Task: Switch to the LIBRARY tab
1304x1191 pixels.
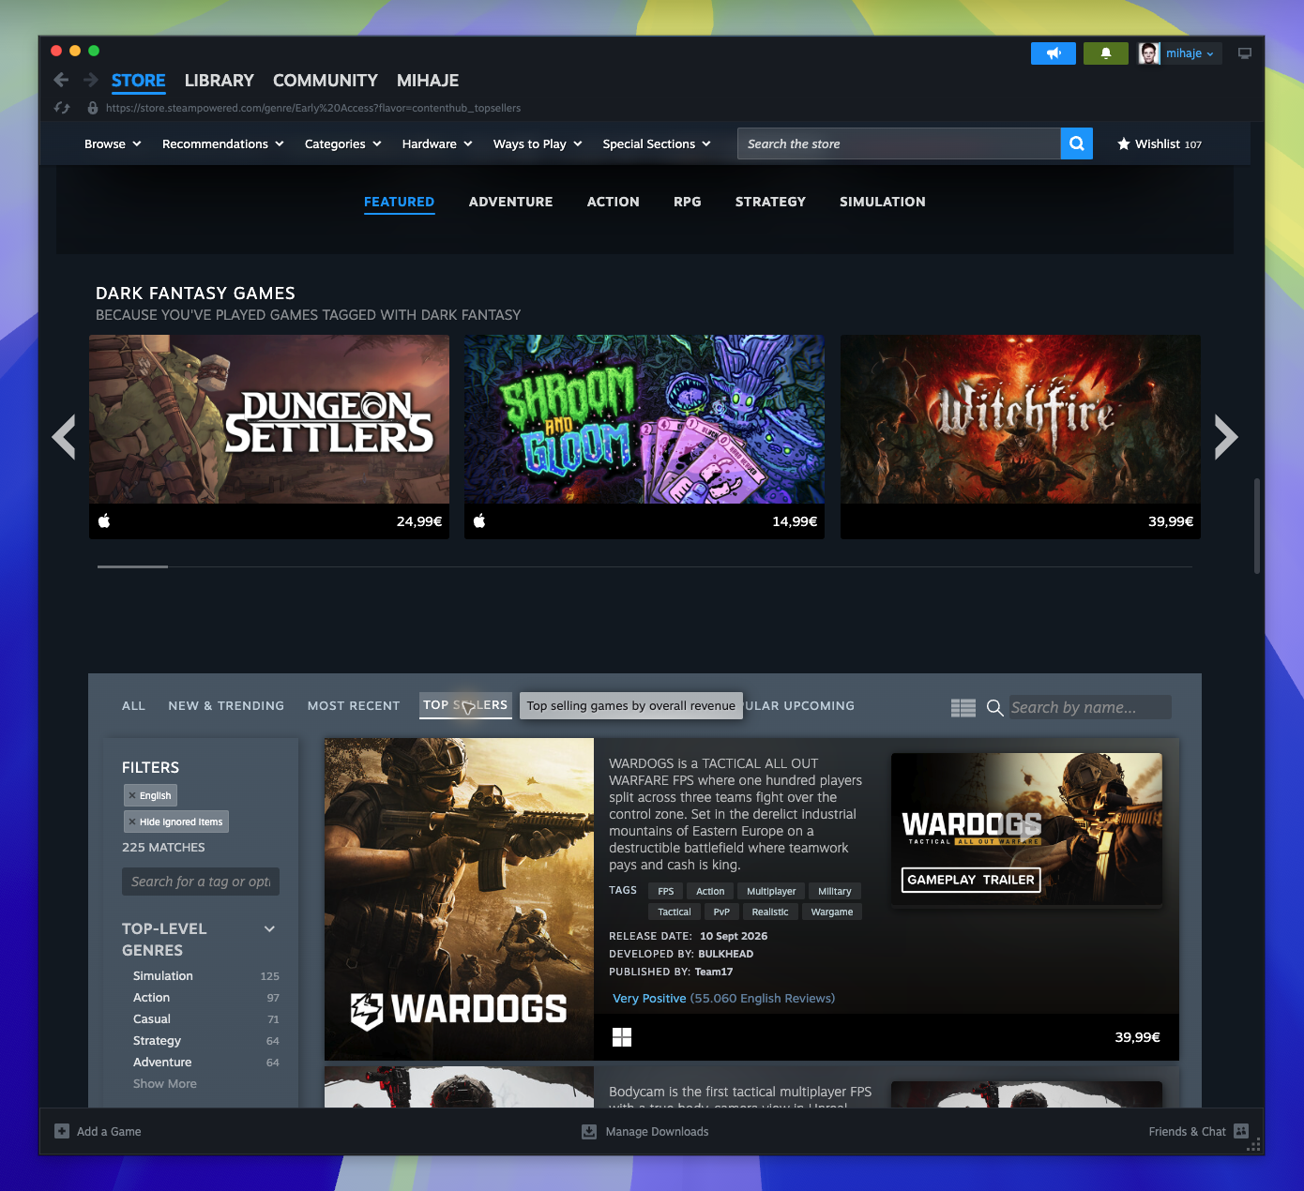Action: [219, 81]
